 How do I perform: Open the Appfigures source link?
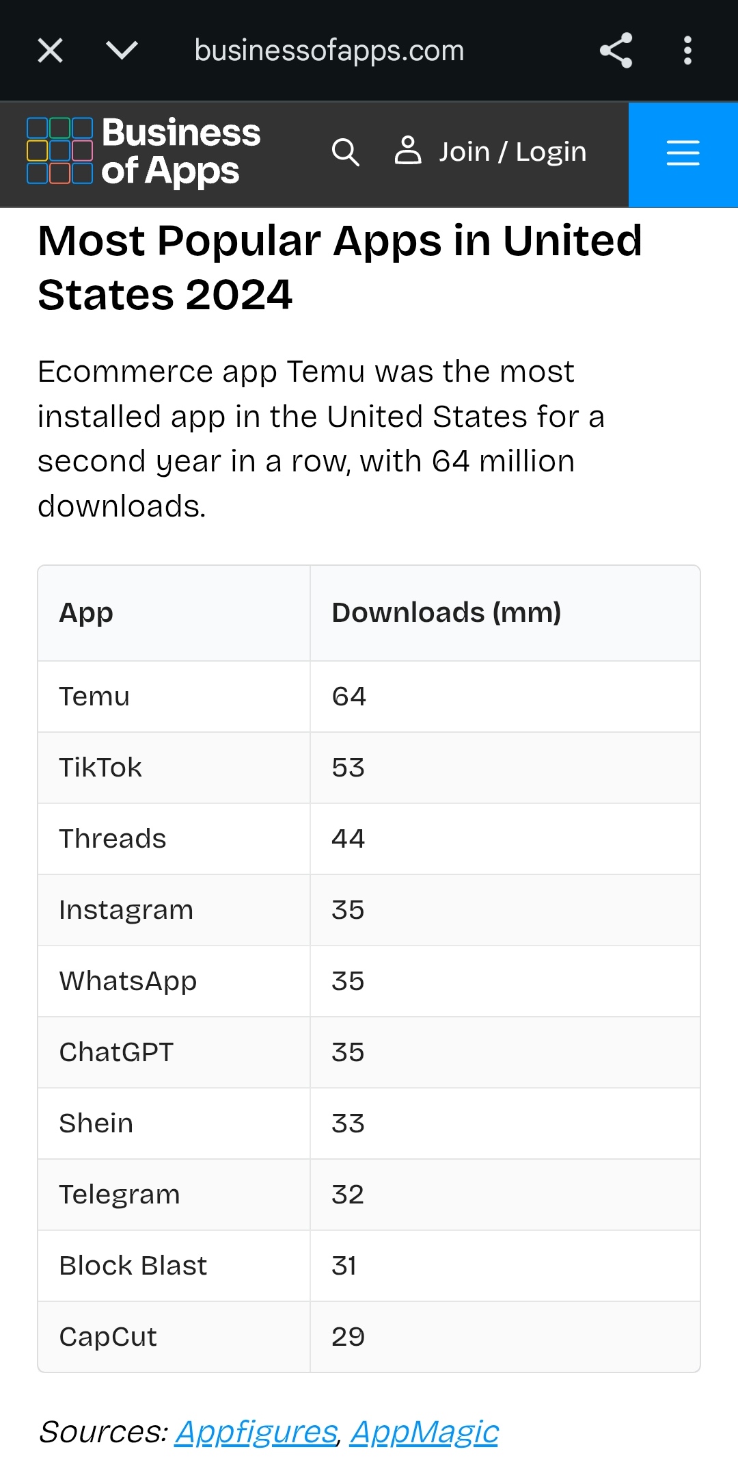coord(256,1431)
